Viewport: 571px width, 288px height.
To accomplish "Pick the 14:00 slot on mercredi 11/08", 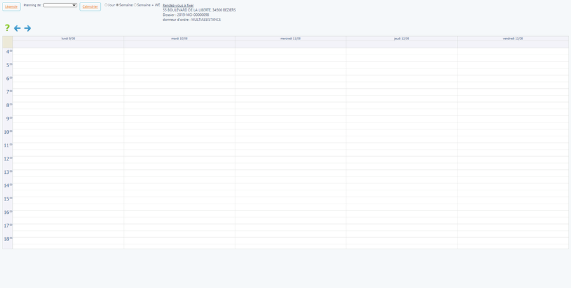I will coord(290,186).
